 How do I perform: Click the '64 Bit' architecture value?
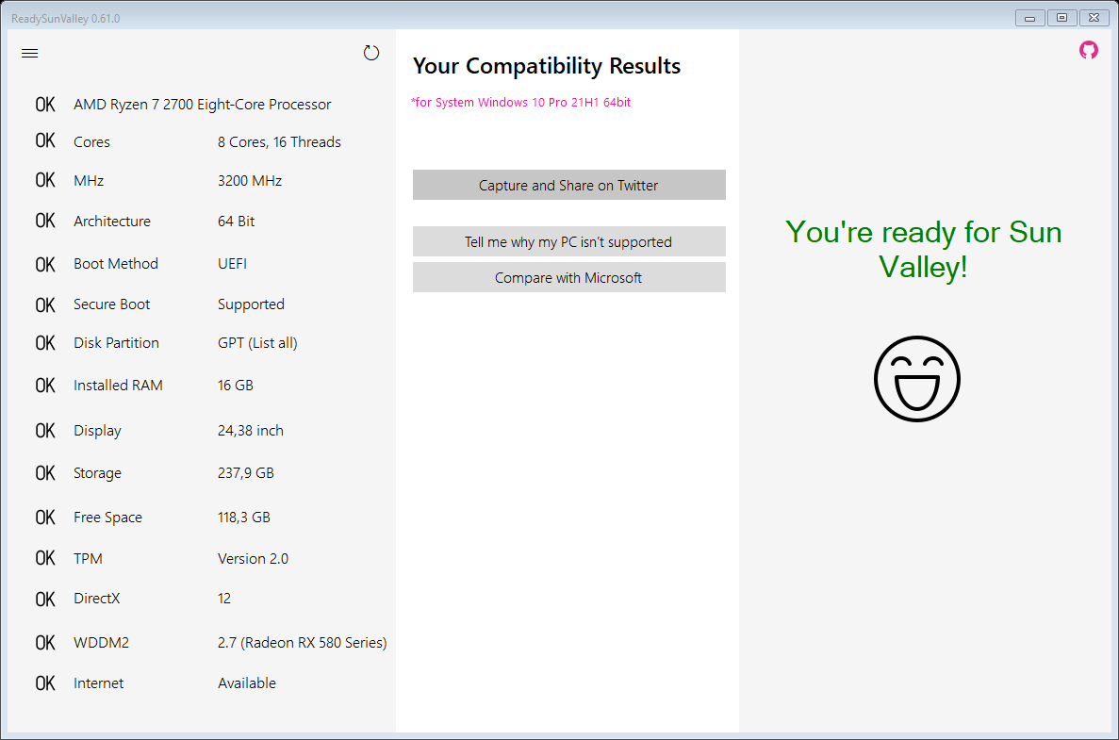click(x=237, y=222)
